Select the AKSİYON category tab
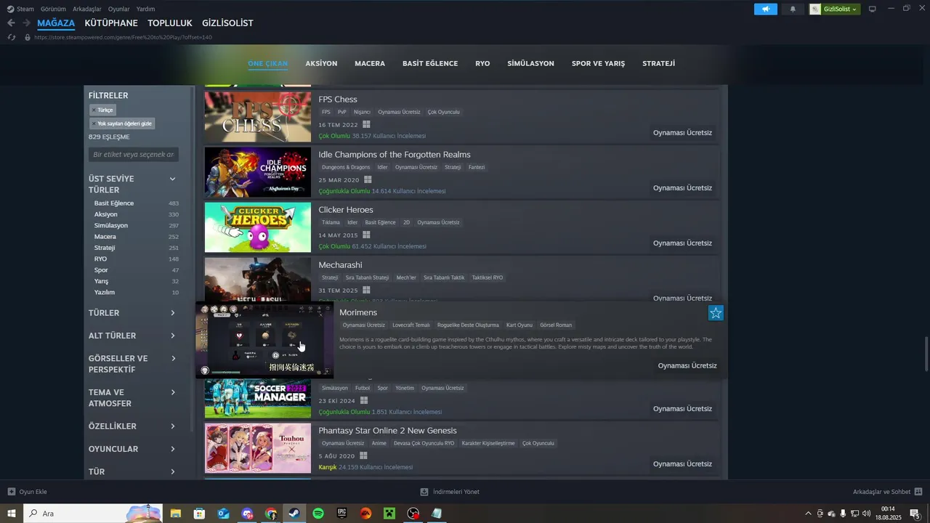This screenshot has width=930, height=523. [x=321, y=63]
